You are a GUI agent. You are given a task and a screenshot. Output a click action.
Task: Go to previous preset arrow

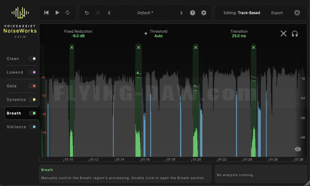pos(109,13)
